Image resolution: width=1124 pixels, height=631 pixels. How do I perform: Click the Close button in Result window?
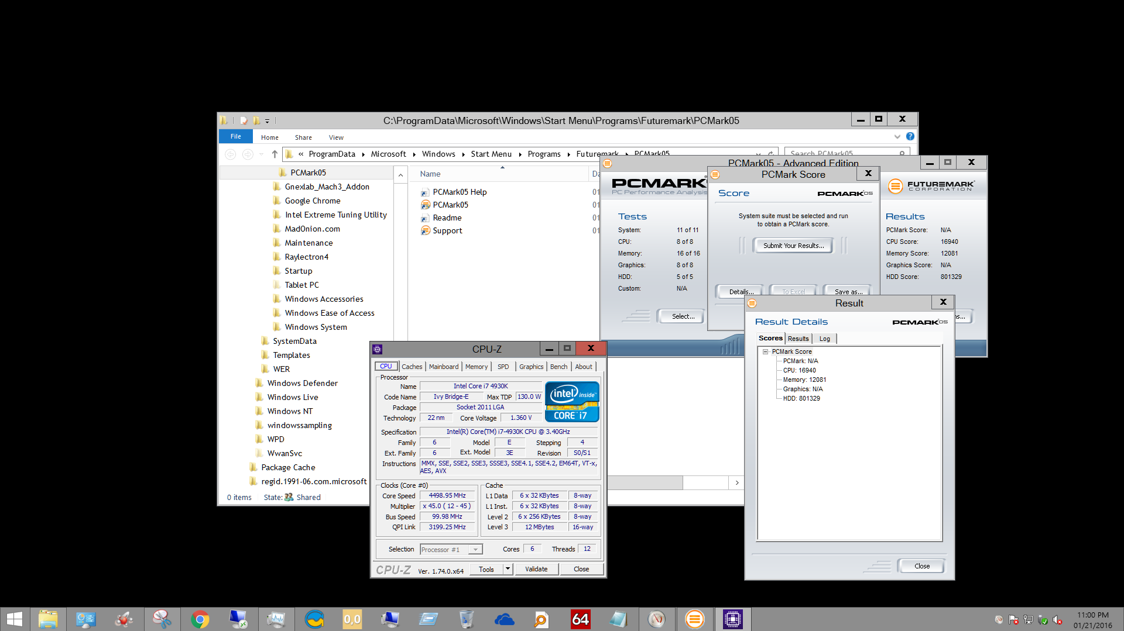(921, 566)
